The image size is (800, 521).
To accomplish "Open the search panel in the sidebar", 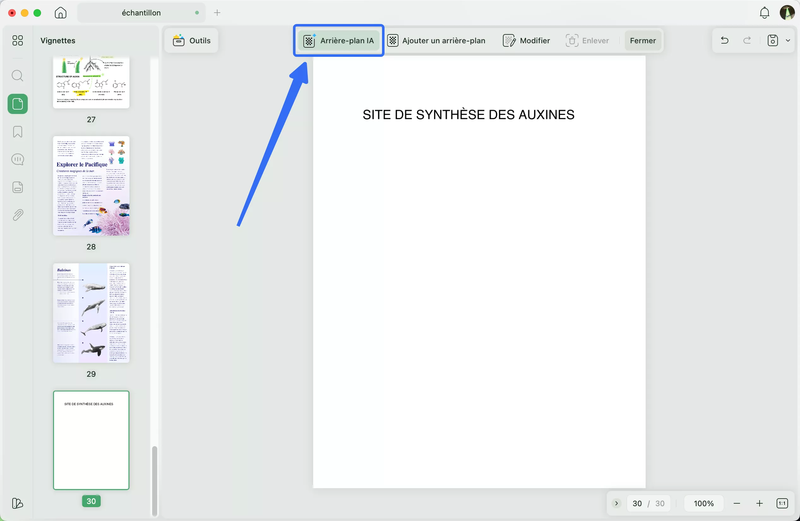I will point(17,76).
